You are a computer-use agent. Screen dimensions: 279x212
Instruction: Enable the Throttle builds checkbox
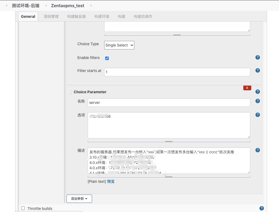pyautogui.click(x=23, y=208)
